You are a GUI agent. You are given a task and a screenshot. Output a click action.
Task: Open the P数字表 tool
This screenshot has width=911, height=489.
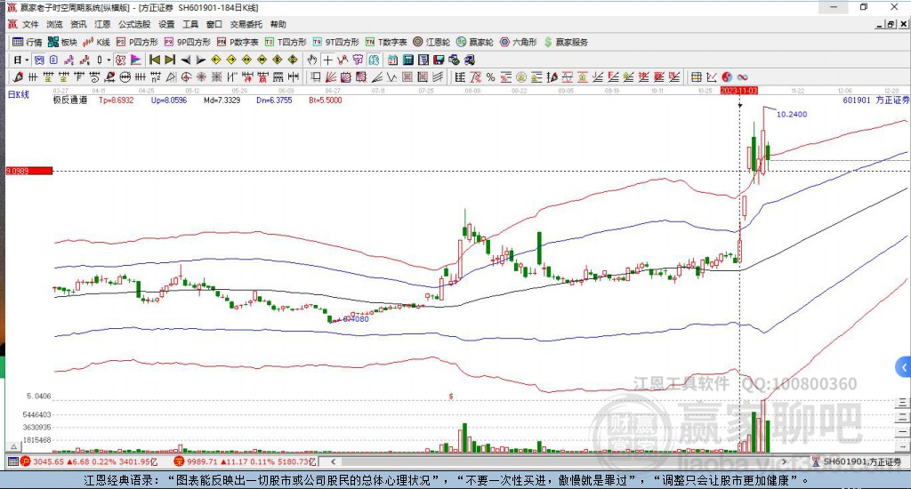click(x=238, y=42)
